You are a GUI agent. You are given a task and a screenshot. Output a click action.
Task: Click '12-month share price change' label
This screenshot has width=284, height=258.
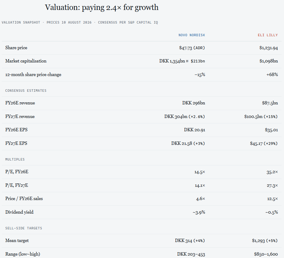coord(33,75)
